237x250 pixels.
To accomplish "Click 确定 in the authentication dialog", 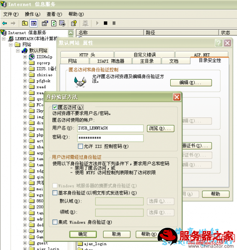I will click(83, 234).
